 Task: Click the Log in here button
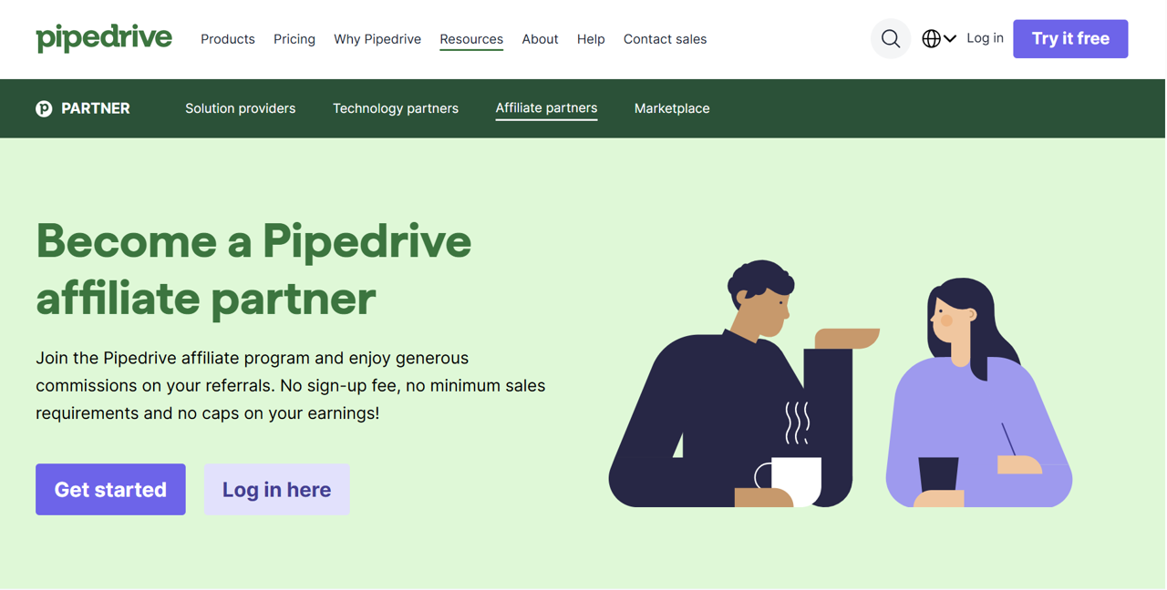coord(276,489)
